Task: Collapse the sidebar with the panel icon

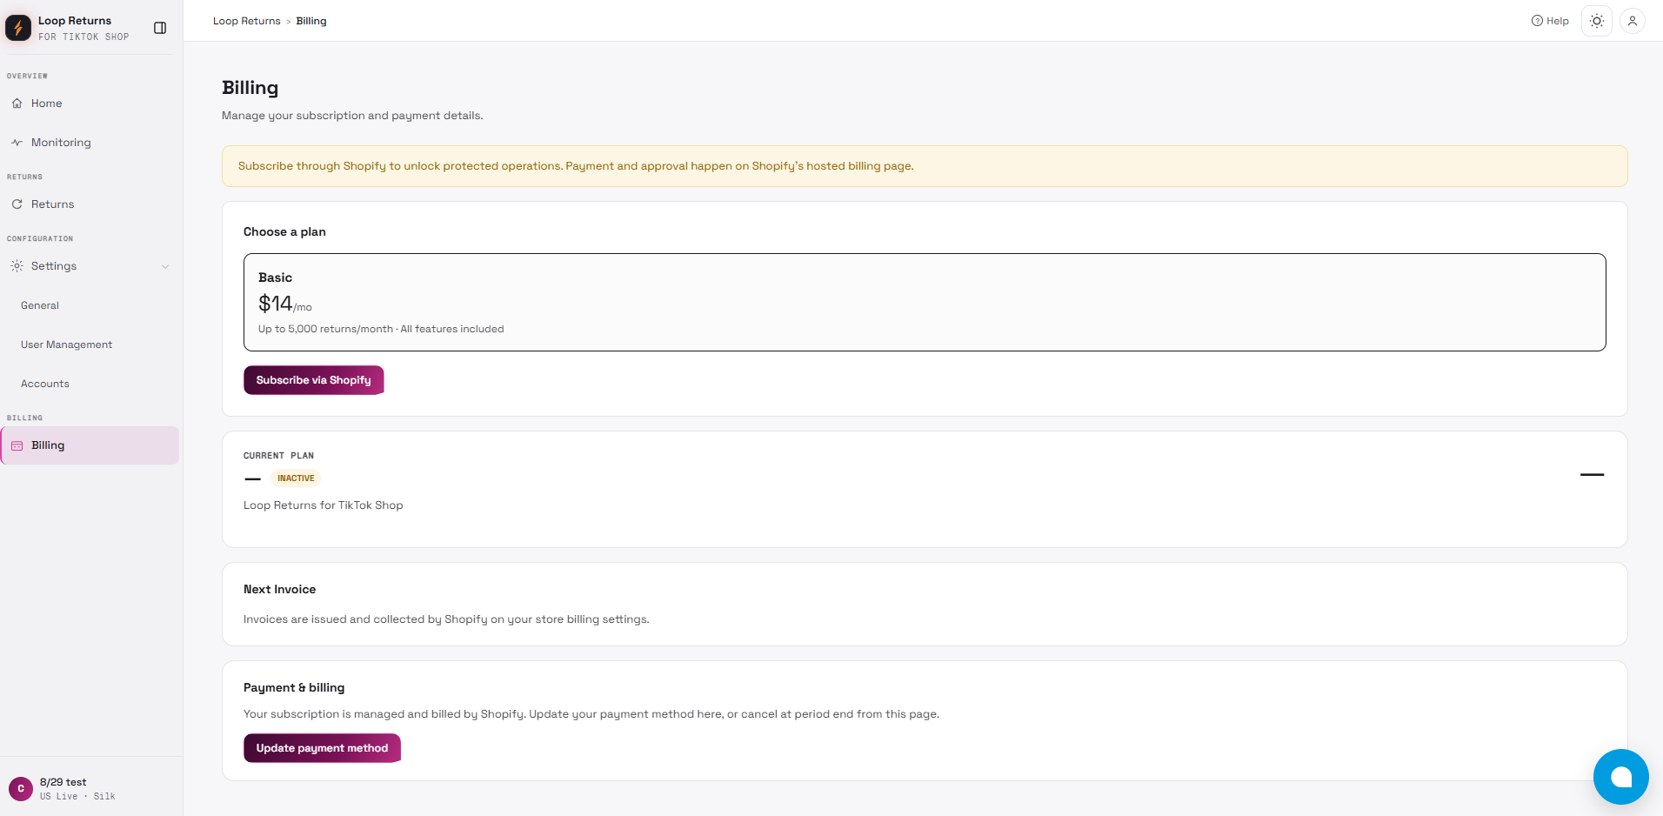Action: [x=160, y=28]
